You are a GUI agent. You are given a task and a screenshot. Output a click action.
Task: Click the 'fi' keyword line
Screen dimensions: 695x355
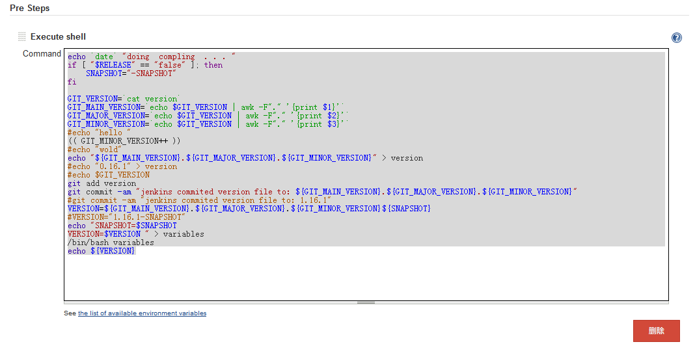click(x=72, y=82)
